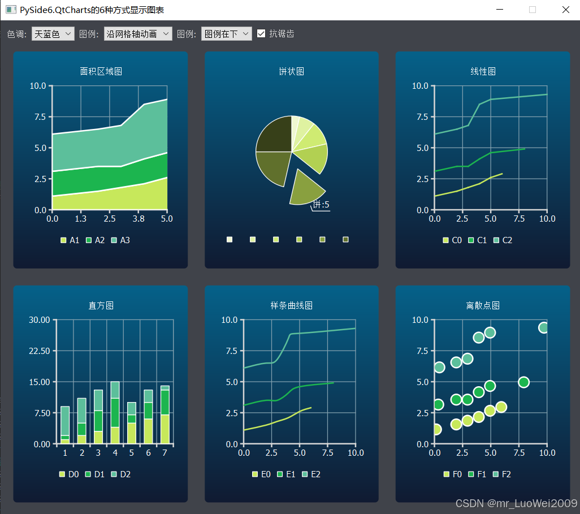The height and width of the screenshot is (514, 580).
Task: Select the exploded pie slice labeled 饼:5
Action: [x=305, y=190]
